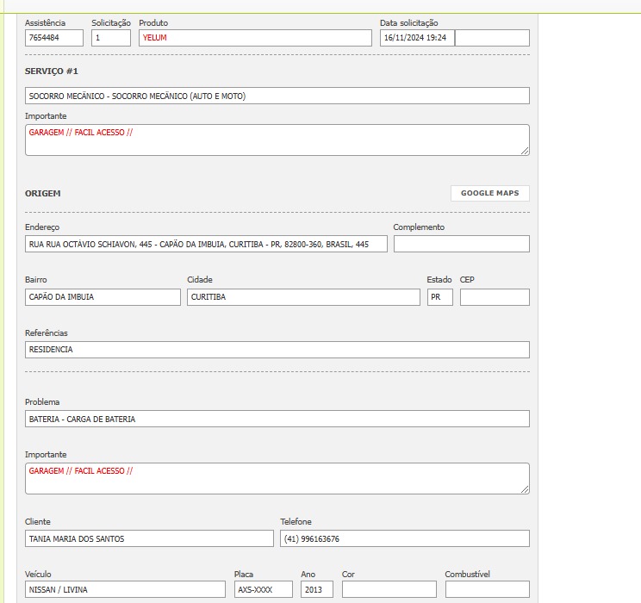Screen dimensions: 641x603
Task: Click the Serviço field with SOCORRO MECÂNICO
Action: click(277, 96)
